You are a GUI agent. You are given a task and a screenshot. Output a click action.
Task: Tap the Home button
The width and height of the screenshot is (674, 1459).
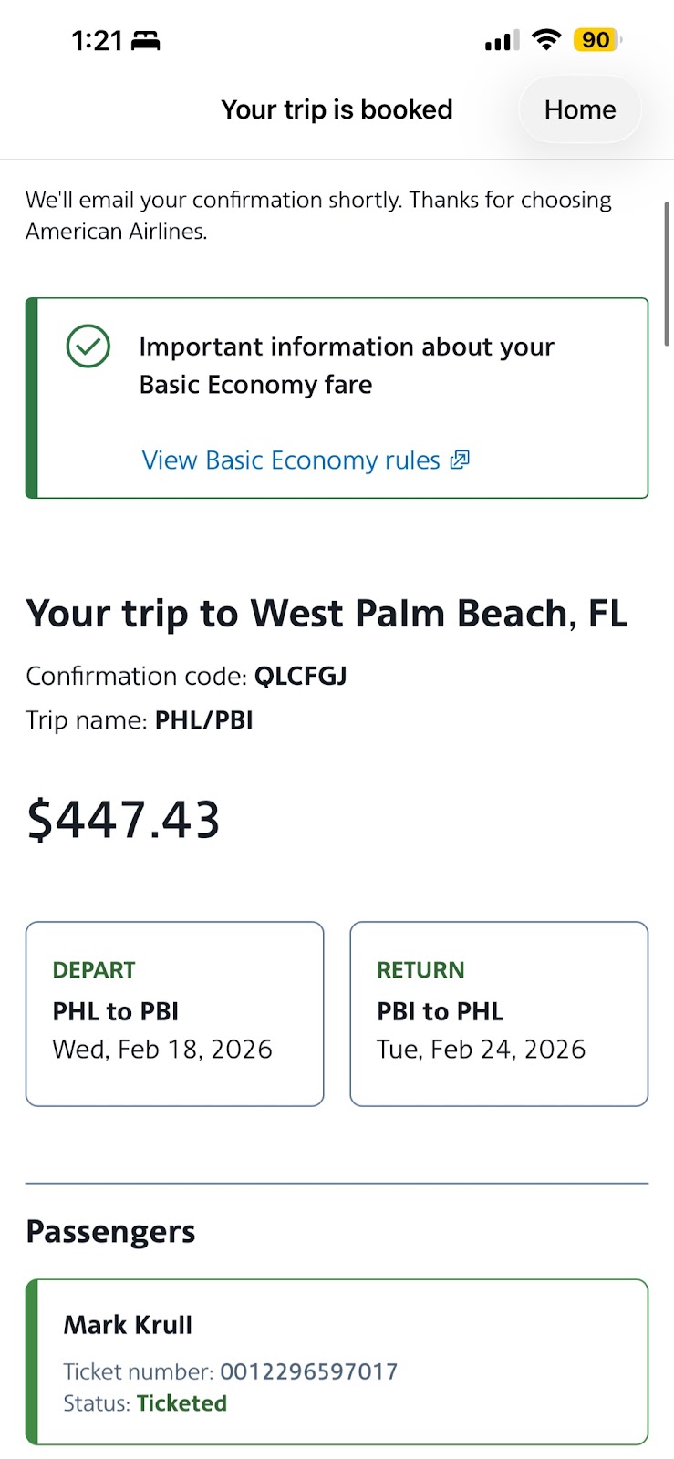pos(580,109)
